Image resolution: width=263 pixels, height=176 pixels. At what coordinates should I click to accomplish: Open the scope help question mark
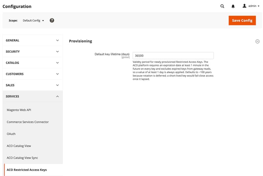click(x=52, y=20)
